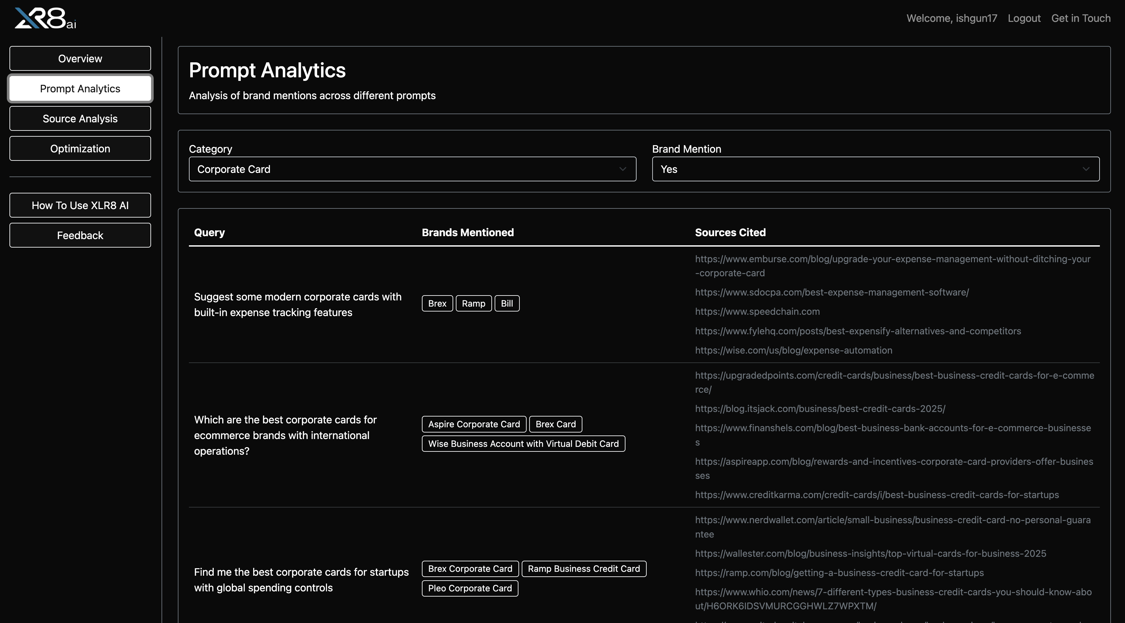
Task: Click Get in Touch link
Action: click(x=1081, y=18)
